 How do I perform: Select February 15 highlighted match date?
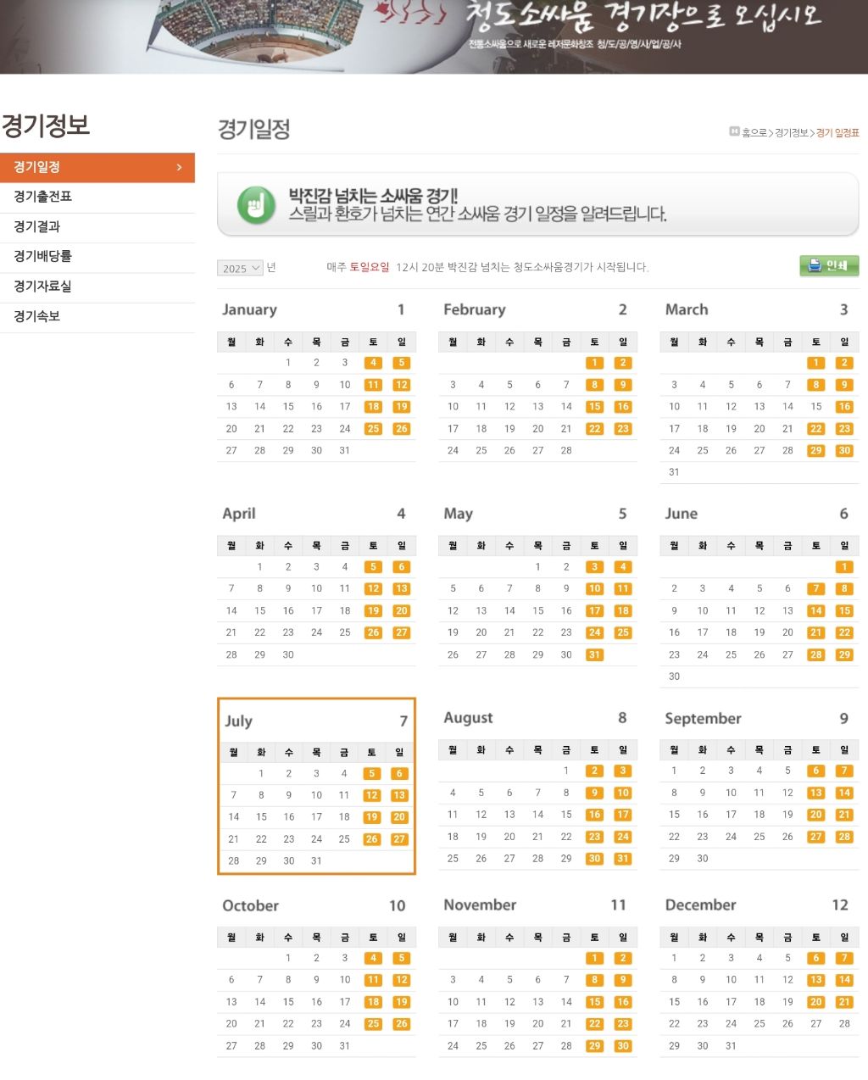point(594,407)
